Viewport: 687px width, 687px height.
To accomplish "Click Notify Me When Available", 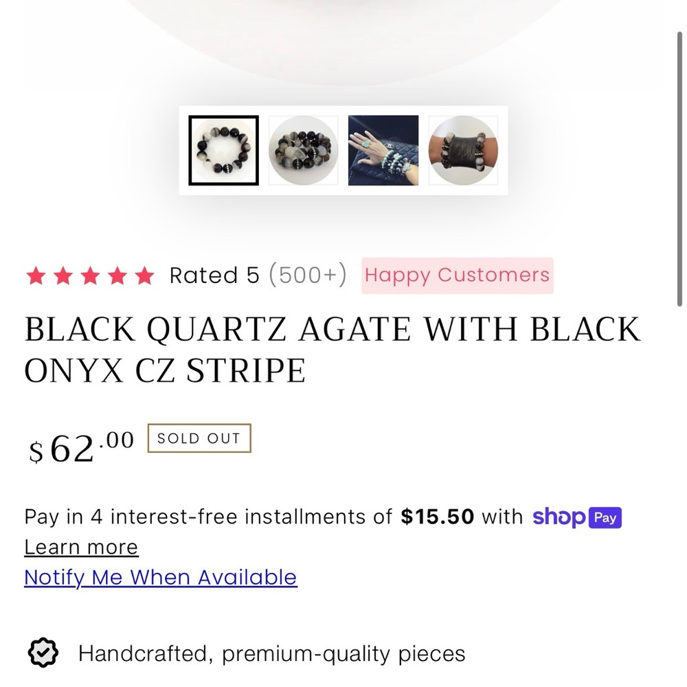I will tap(160, 577).
